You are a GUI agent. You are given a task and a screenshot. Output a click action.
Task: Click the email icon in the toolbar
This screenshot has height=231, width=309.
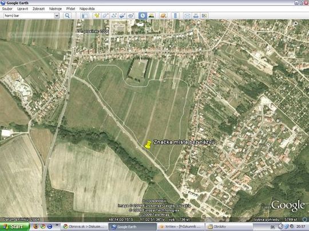point(187,16)
